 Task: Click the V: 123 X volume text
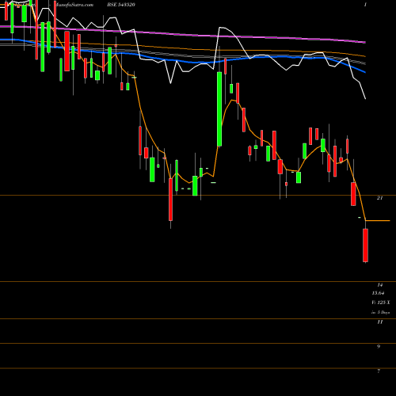pos(380,303)
